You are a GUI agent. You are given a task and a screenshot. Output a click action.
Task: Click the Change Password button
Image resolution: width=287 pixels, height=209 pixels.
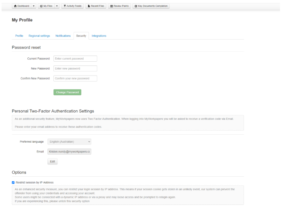[67, 92]
